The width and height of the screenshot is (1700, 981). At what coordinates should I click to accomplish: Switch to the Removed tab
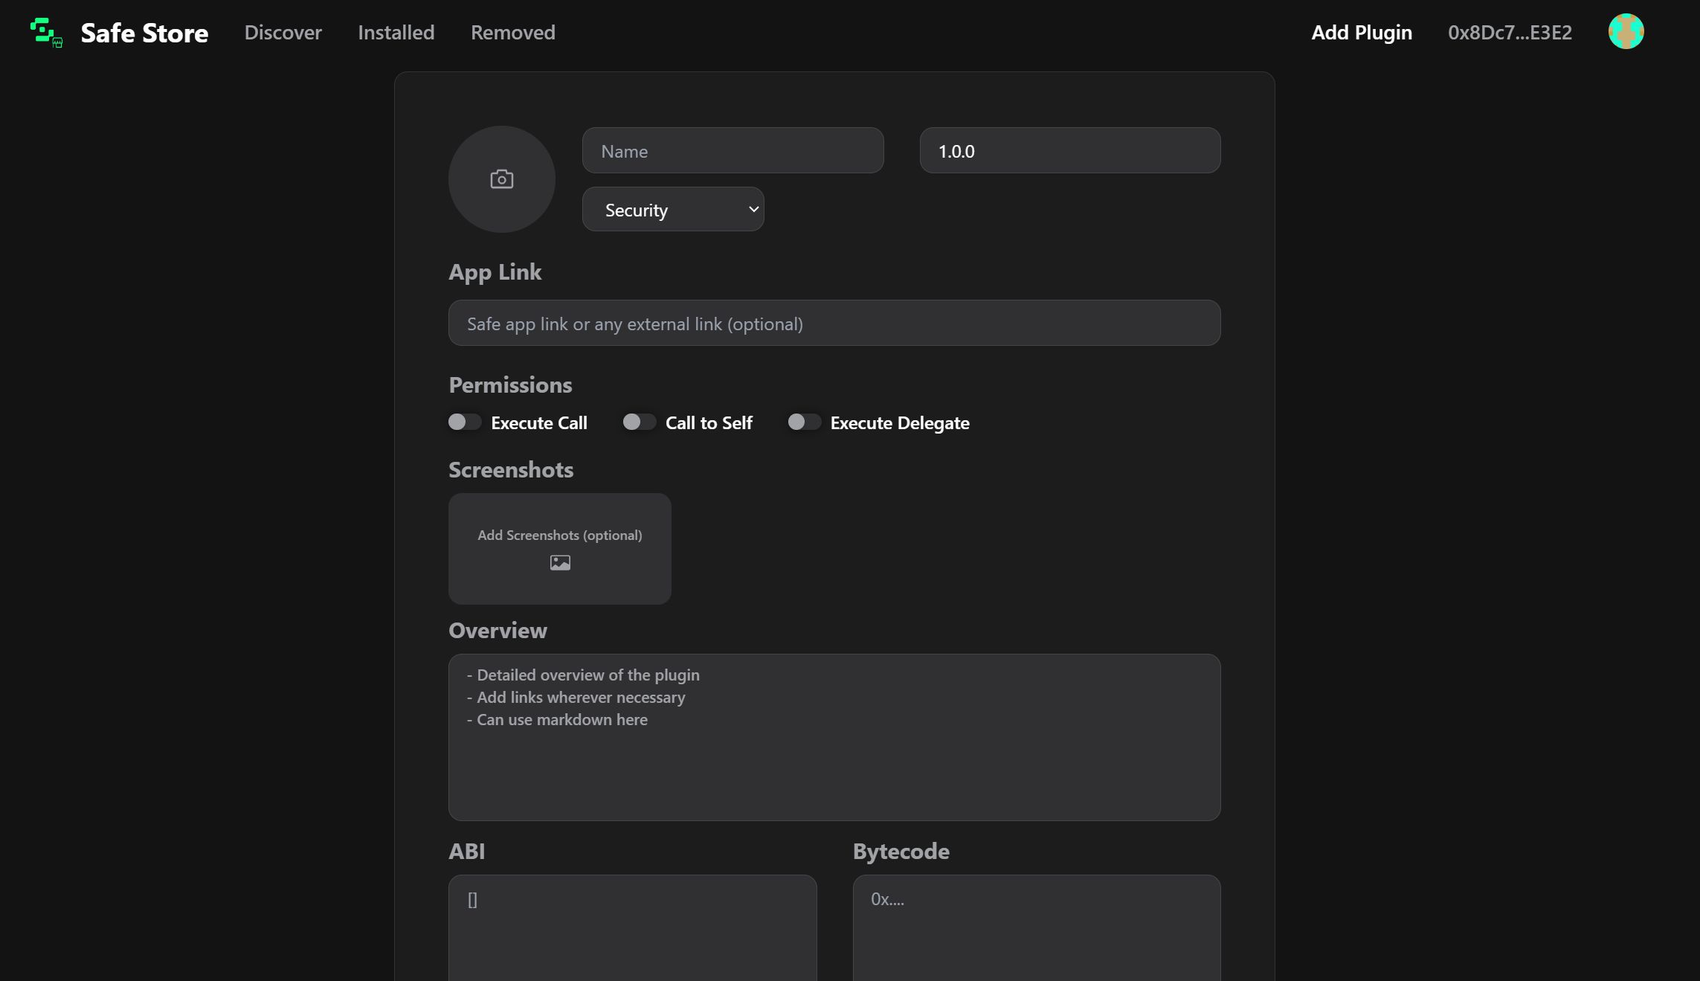coord(512,33)
